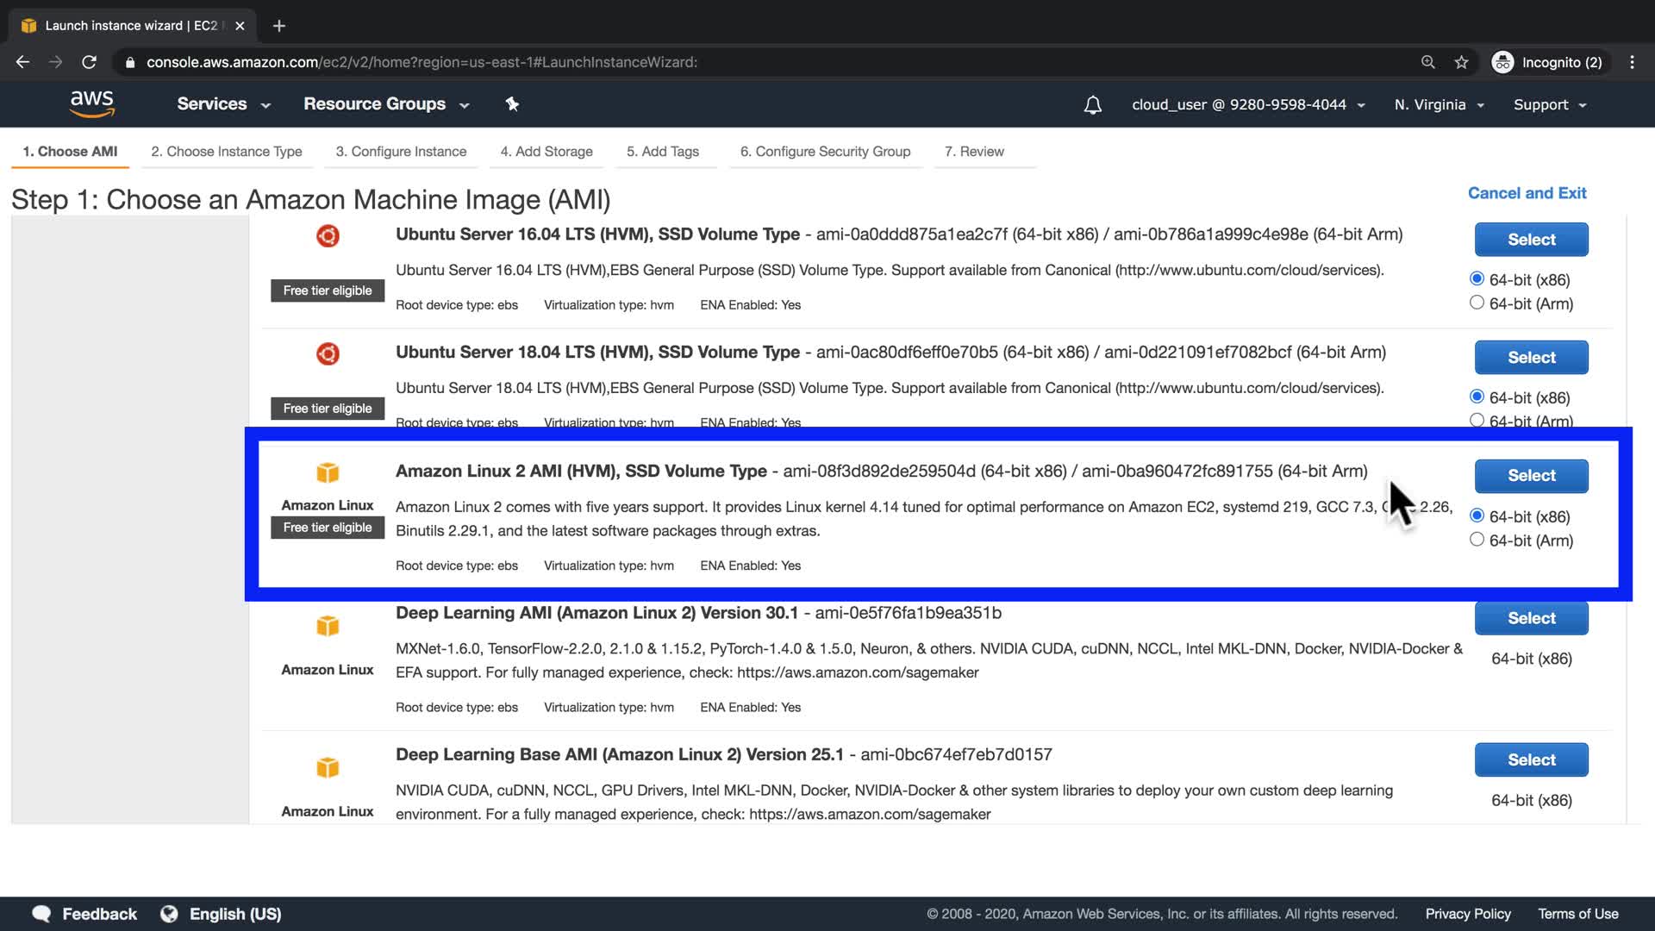
Task: Choose 64-bit (x86) for Ubuntu 18.04
Action: 1477,397
